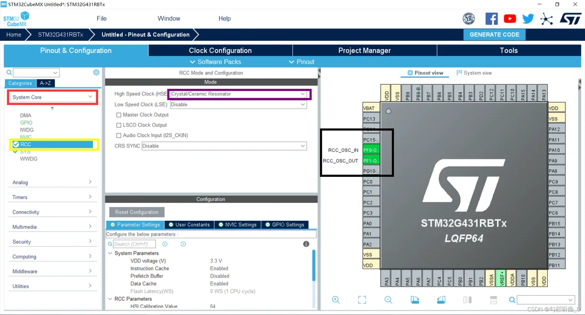585x315 pixels.
Task: Zoom in on the pinout view
Action: click(336, 300)
